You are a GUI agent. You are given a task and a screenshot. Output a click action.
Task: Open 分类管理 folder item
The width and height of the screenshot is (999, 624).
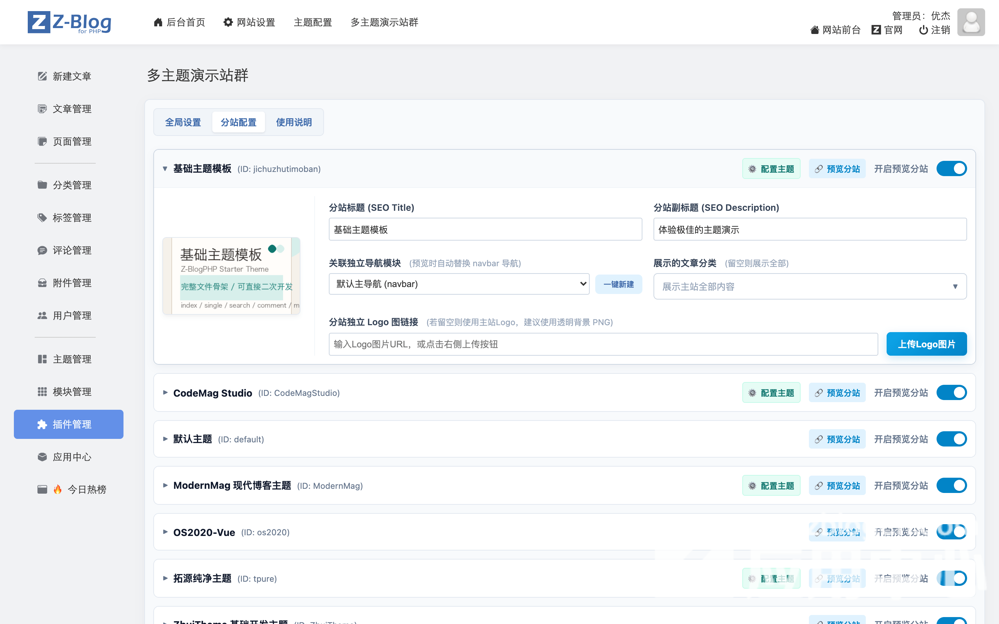pos(69,185)
